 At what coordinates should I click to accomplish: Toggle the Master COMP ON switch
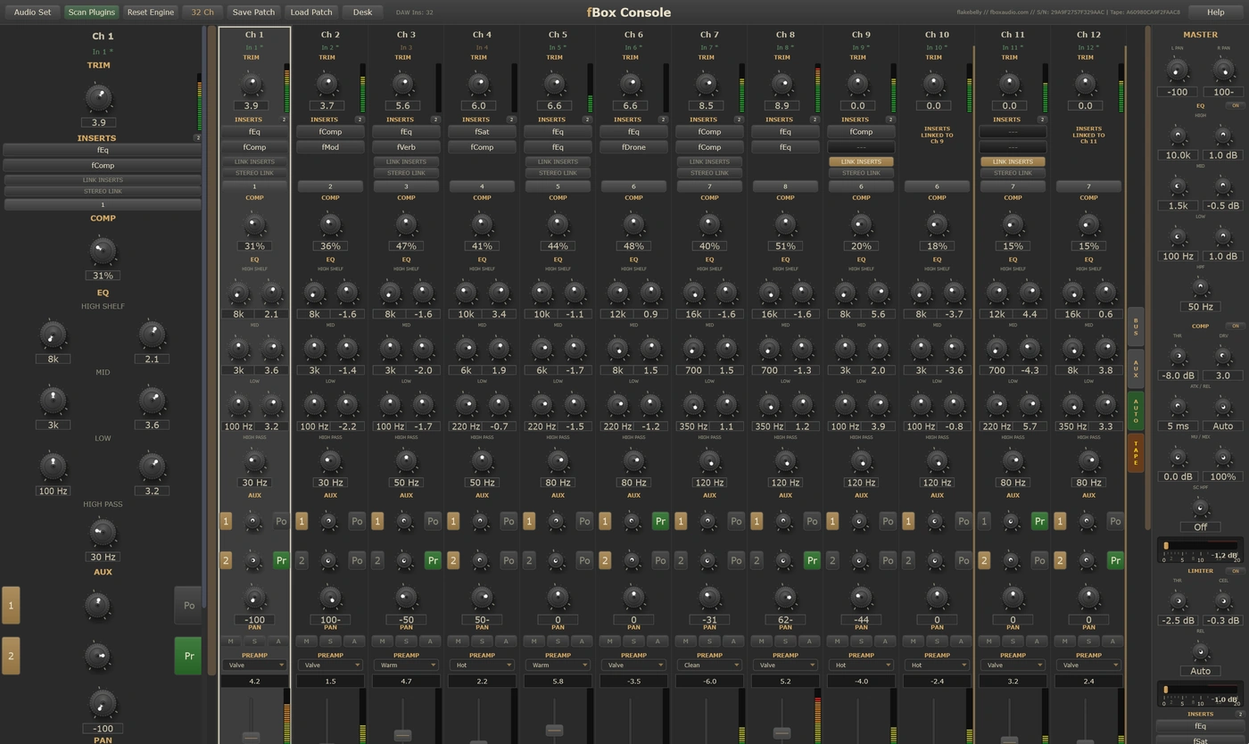(1236, 326)
